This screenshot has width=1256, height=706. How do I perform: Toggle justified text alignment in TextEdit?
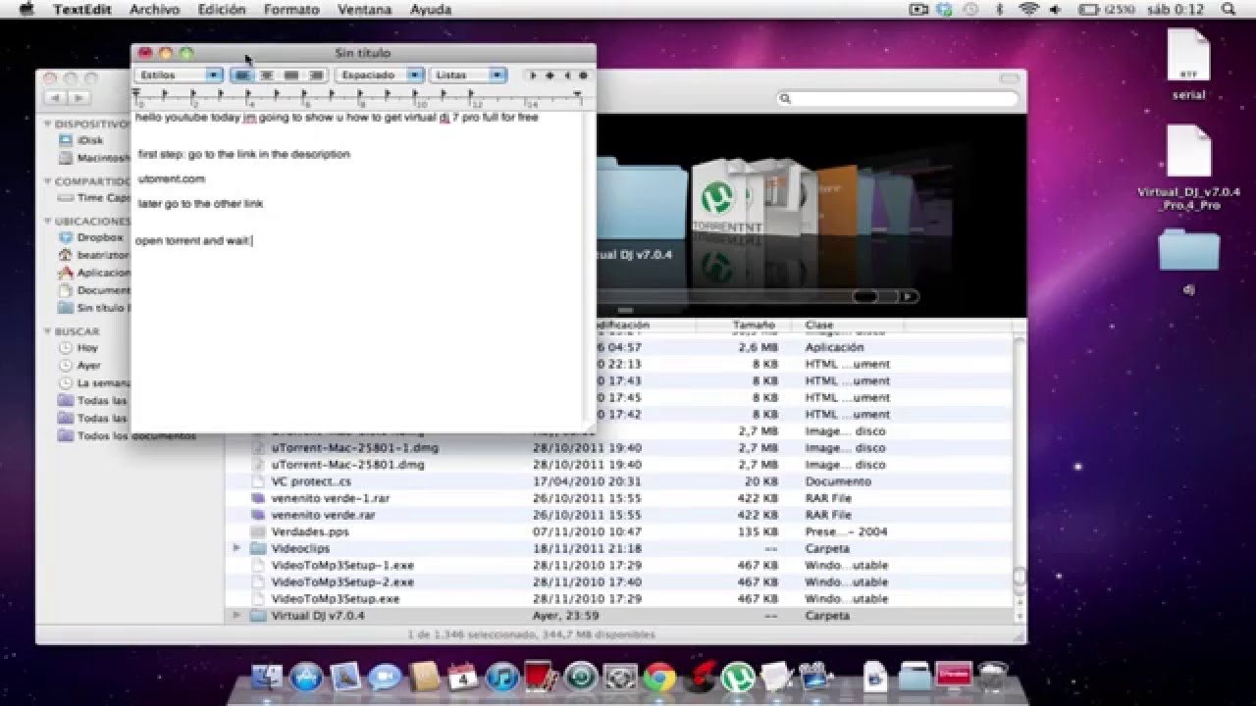(291, 76)
